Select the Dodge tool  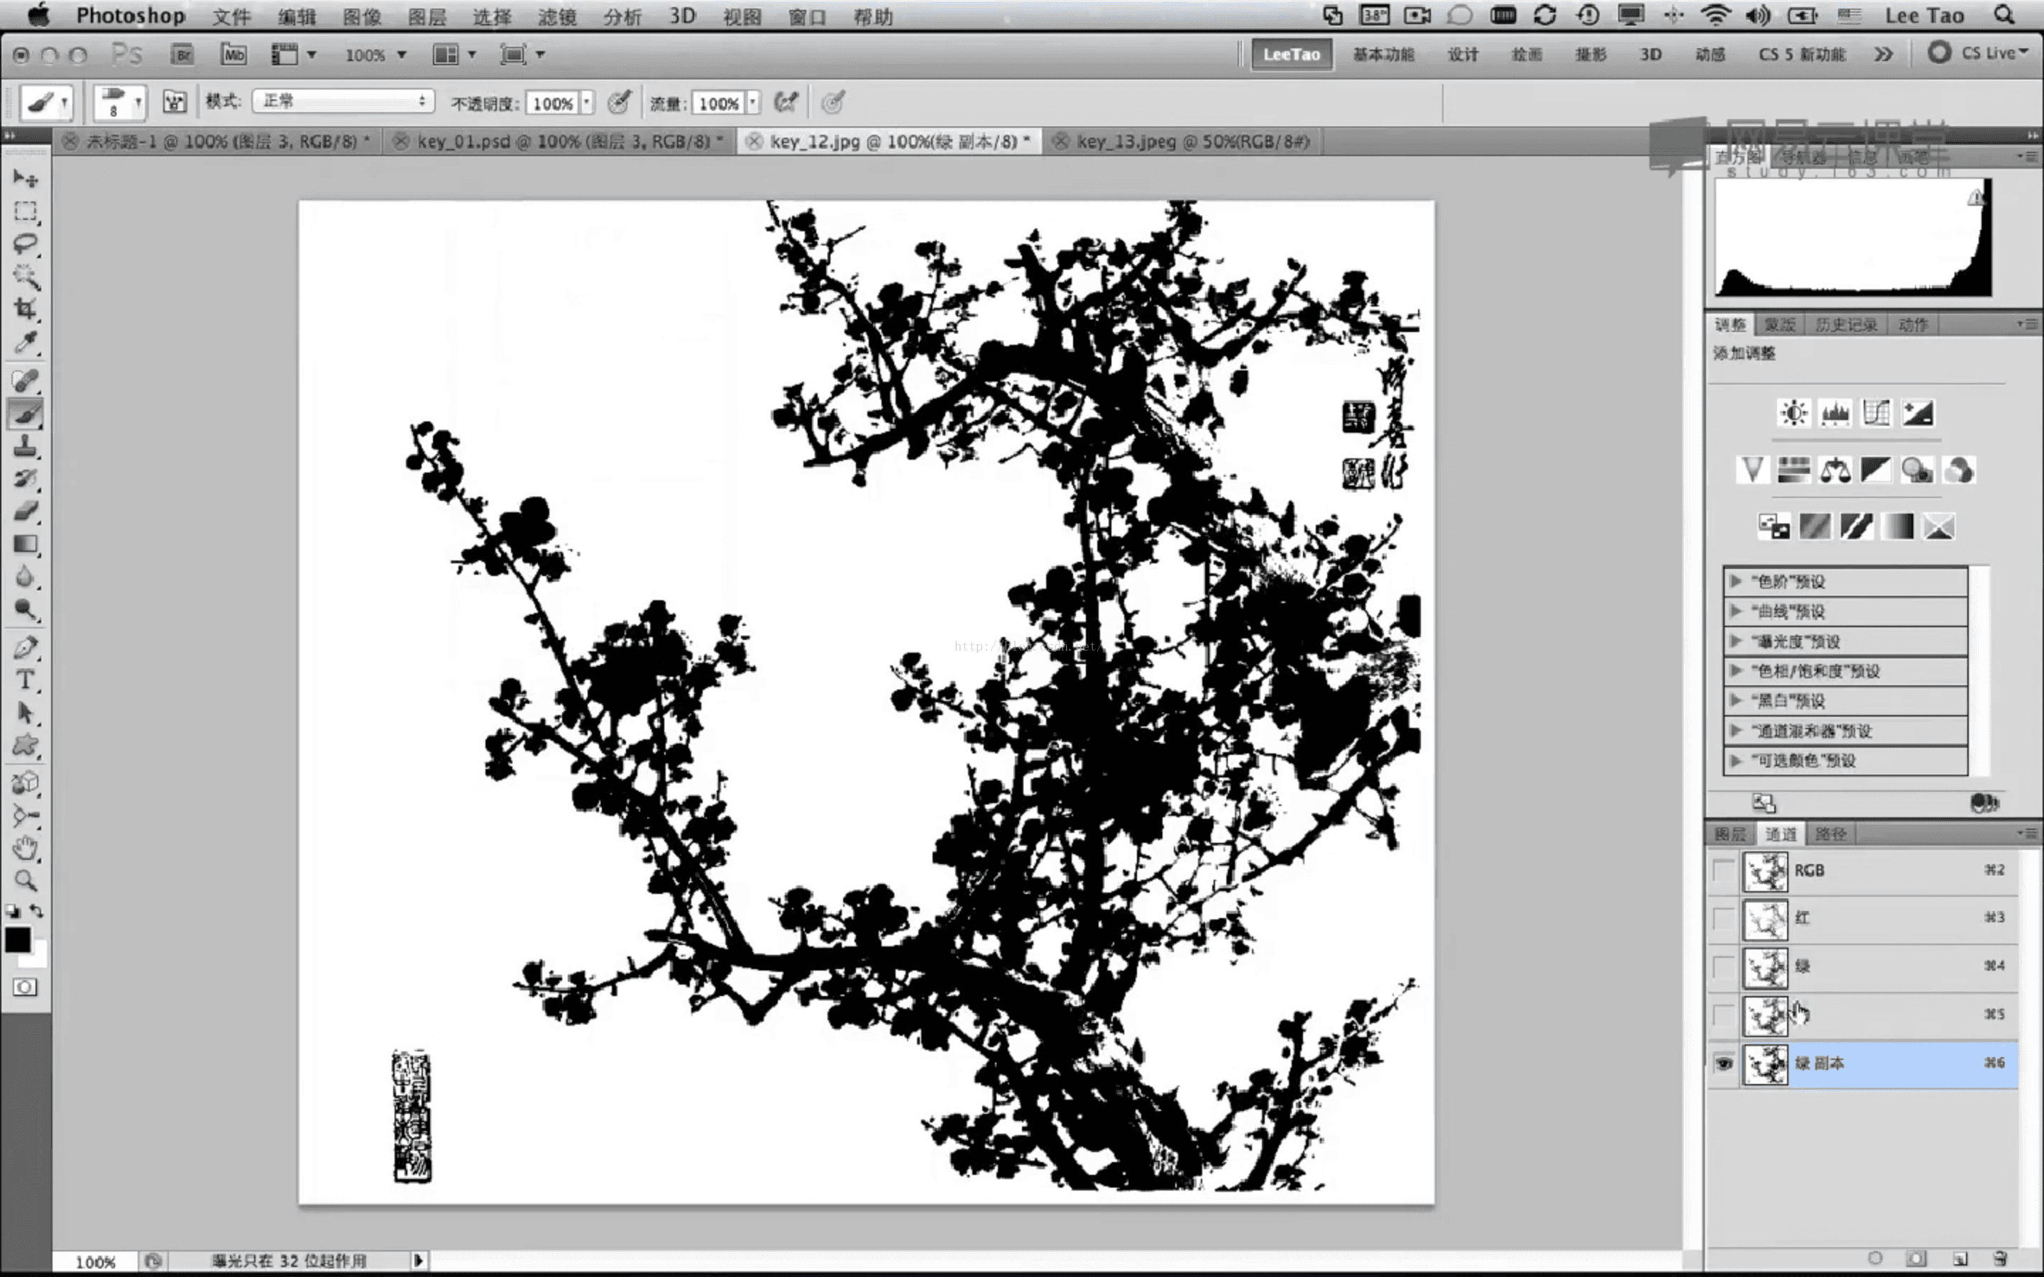(26, 609)
